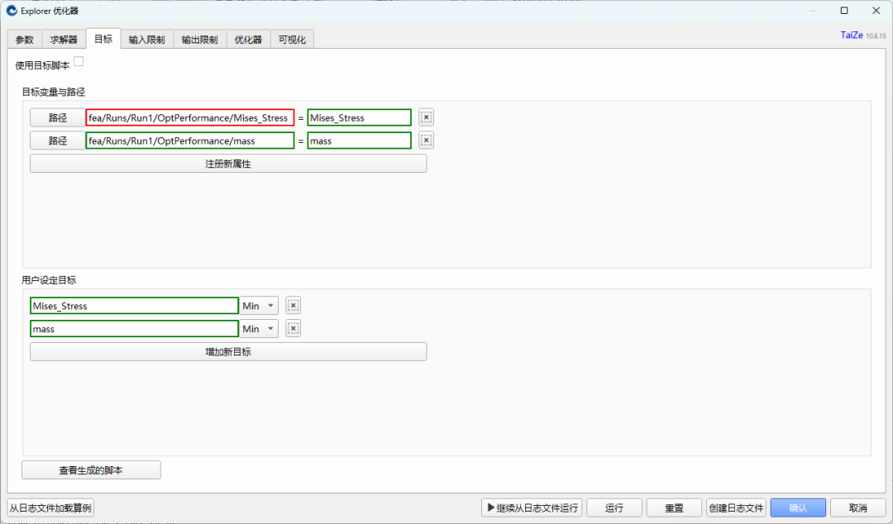Viewport: 893px width, 524px height.
Task: Click the play icon on 继续从日志文件运行
Action: pyautogui.click(x=490, y=507)
